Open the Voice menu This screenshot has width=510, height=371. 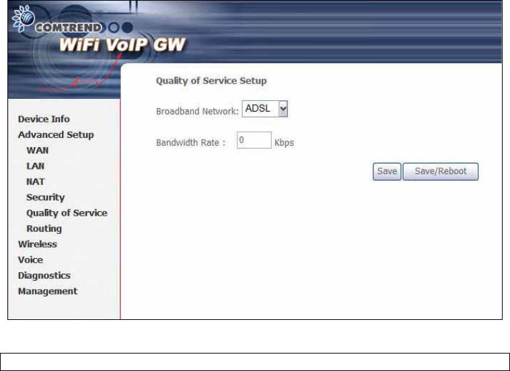[30, 259]
